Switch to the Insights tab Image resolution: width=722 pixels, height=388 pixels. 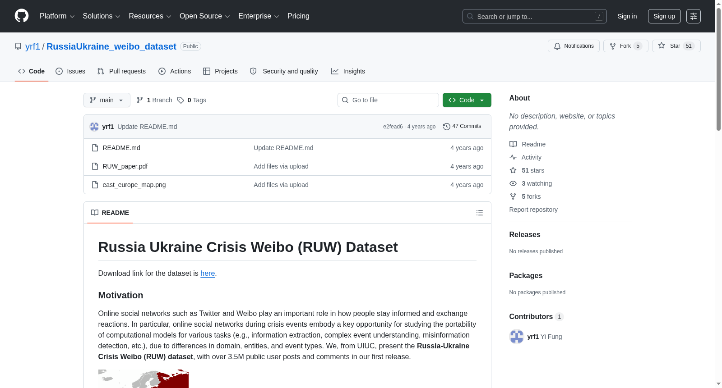pyautogui.click(x=348, y=71)
